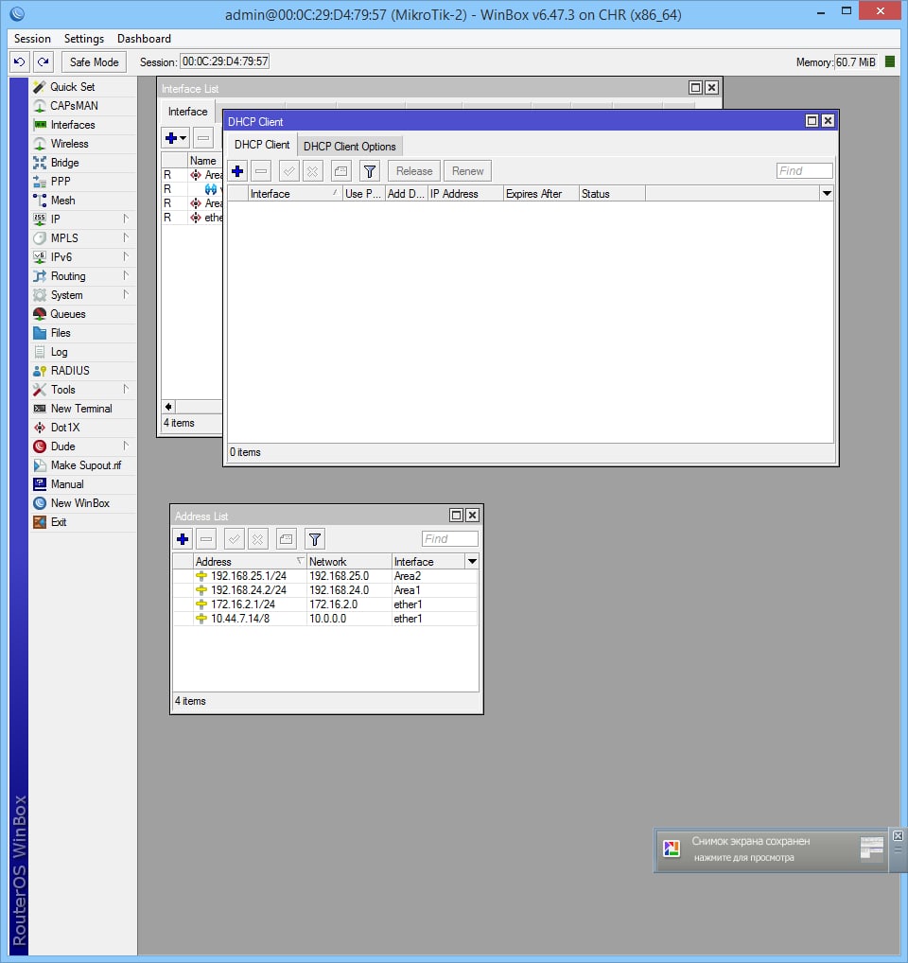Click the Redo arrow in the toolbar
The width and height of the screenshot is (908, 963).
pos(43,62)
